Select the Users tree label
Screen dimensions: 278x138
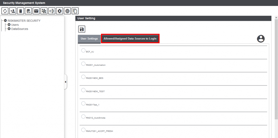click(15, 25)
